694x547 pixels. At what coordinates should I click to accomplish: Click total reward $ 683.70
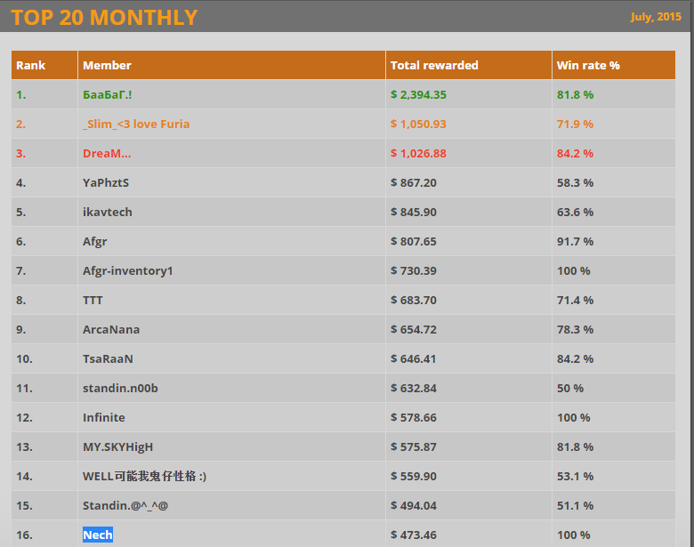(414, 300)
